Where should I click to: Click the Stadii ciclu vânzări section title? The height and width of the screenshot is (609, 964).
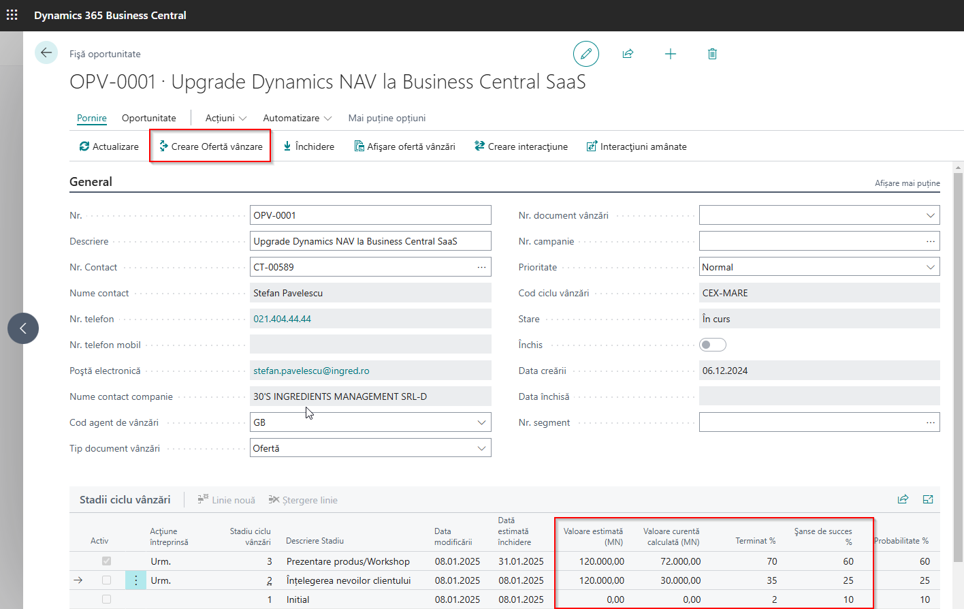click(x=125, y=499)
